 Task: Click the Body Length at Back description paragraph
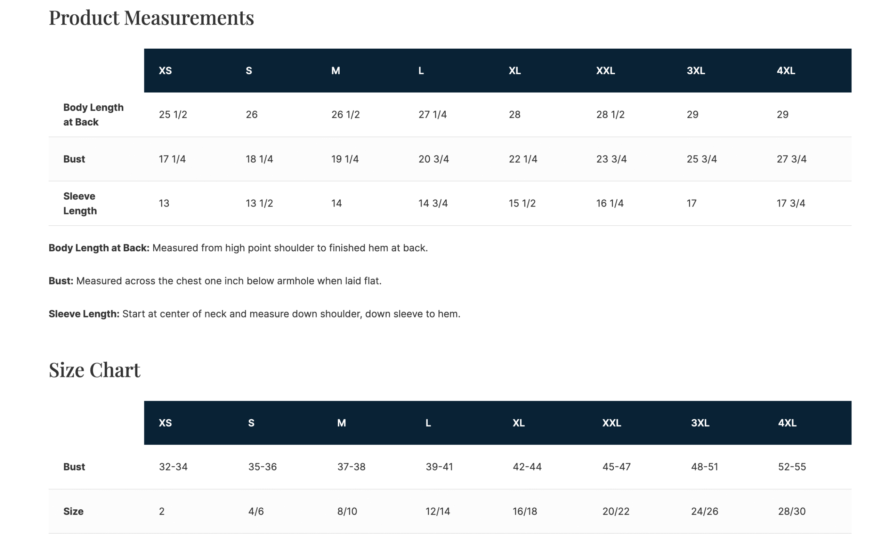tap(238, 248)
